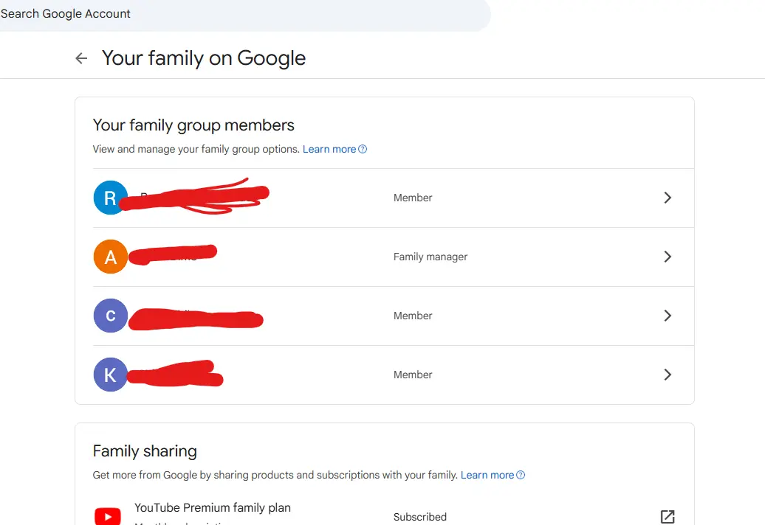
Task: Expand the Family manager row chevron
Action: click(x=668, y=257)
